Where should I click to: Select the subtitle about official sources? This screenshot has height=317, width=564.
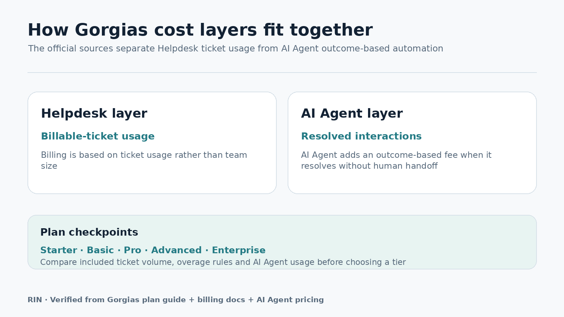click(235, 49)
